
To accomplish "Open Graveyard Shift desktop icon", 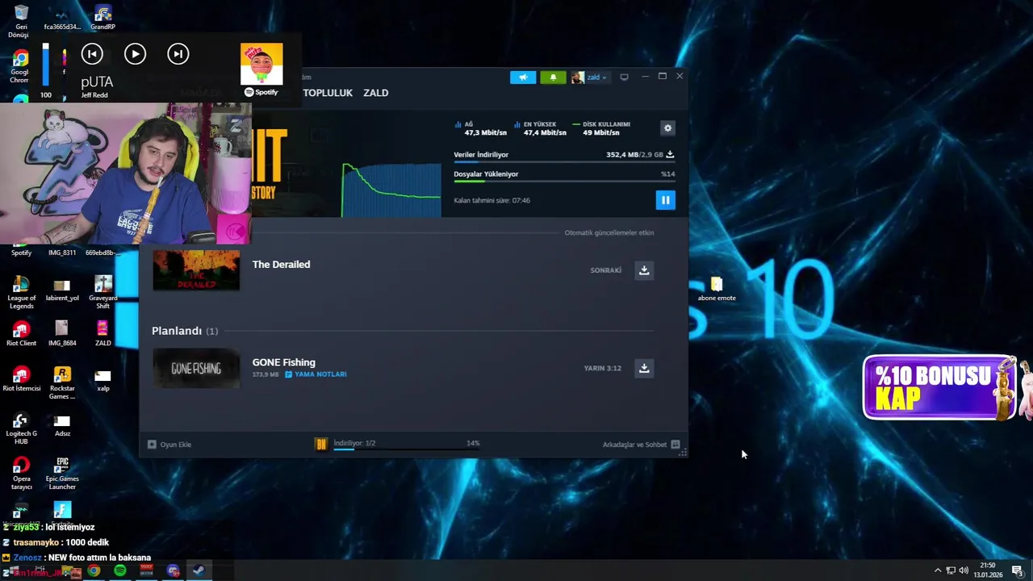I will (102, 292).
